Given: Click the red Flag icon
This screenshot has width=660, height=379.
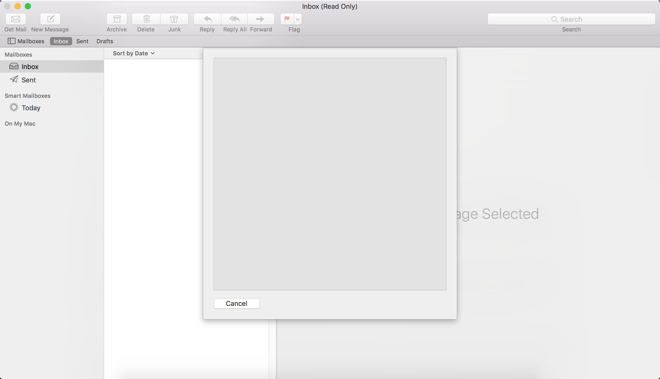Looking at the screenshot, I should [286, 19].
